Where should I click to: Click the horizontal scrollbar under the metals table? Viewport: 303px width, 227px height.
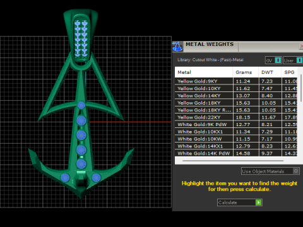tap(233, 161)
